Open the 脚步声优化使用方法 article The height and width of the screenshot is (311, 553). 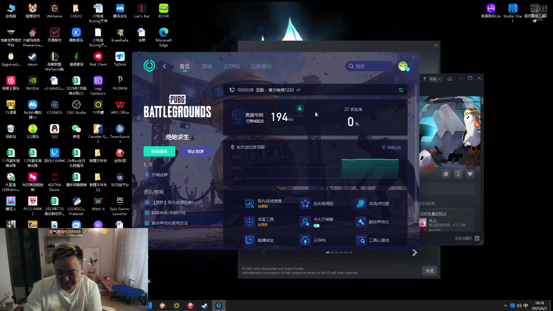[x=166, y=223]
